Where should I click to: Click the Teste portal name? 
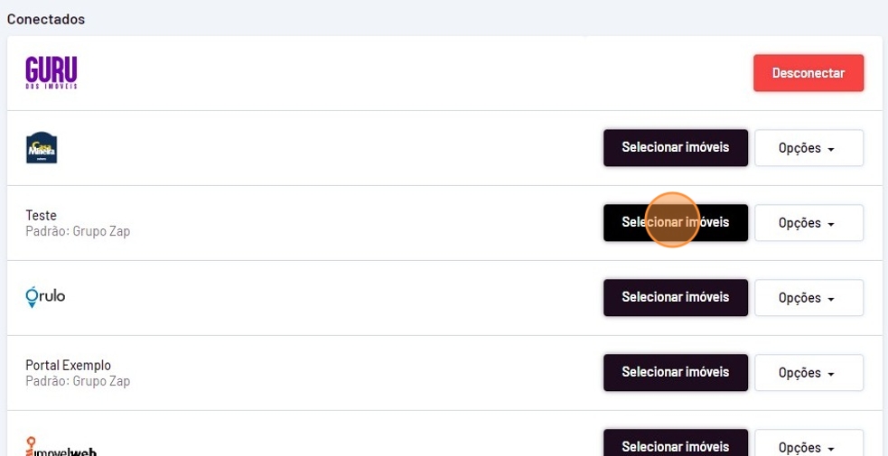pyautogui.click(x=42, y=216)
